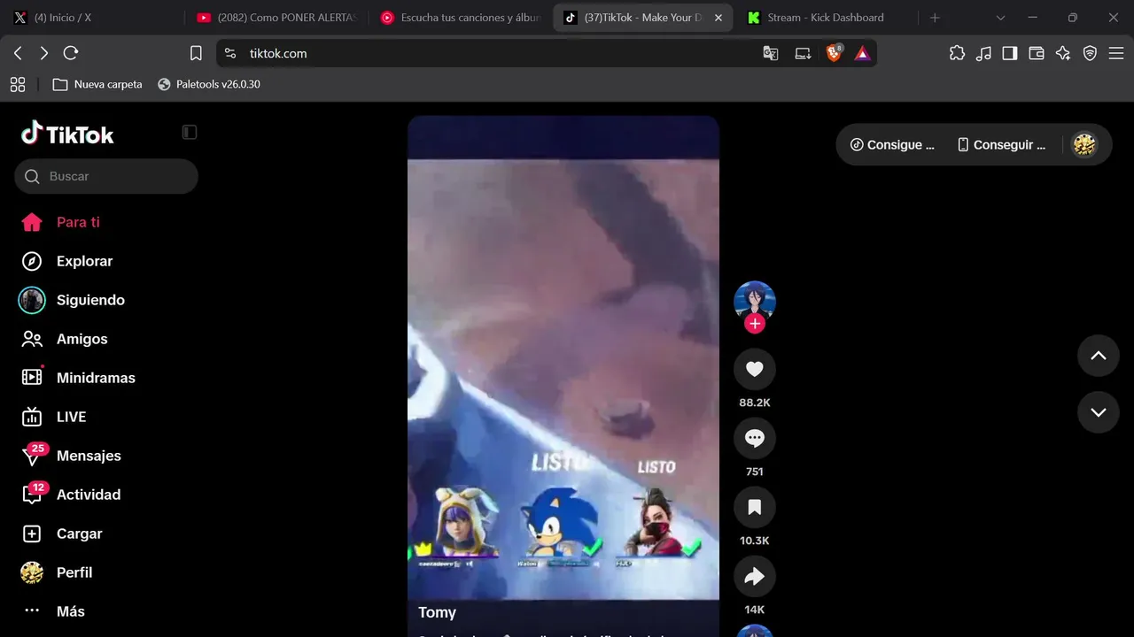Toggle the browser sidebar panel
This screenshot has height=637, width=1134.
(x=1010, y=53)
